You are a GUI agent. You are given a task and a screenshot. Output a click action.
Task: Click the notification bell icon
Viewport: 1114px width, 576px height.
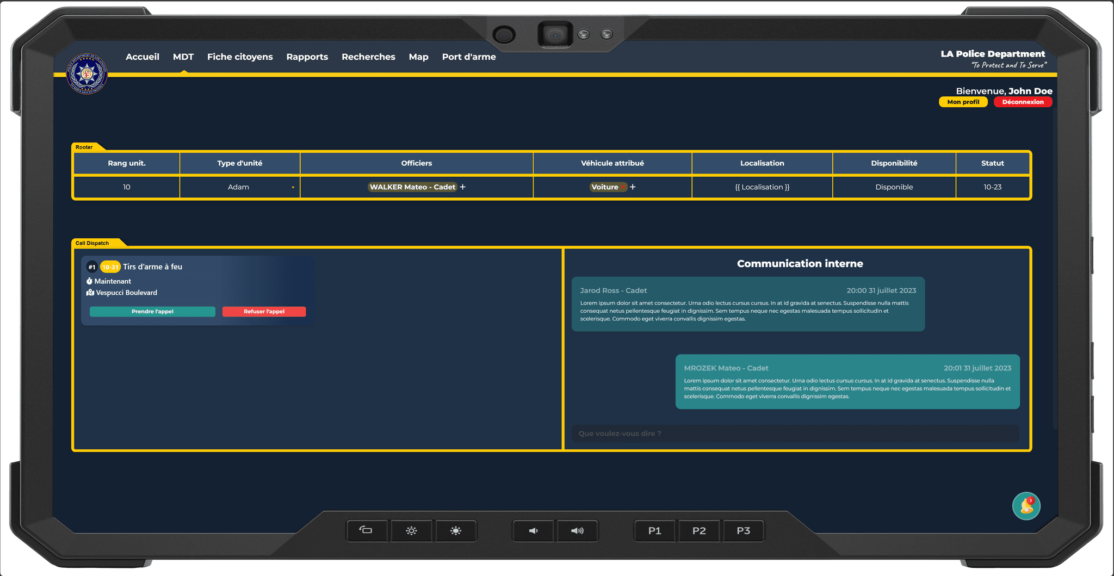click(1026, 506)
